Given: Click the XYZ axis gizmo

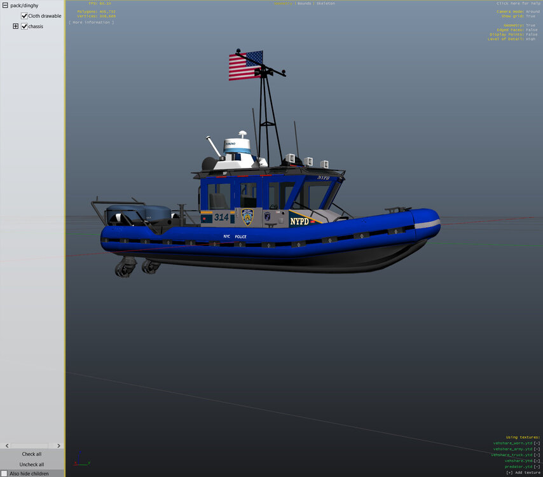Looking at the screenshot, I should pos(82,459).
